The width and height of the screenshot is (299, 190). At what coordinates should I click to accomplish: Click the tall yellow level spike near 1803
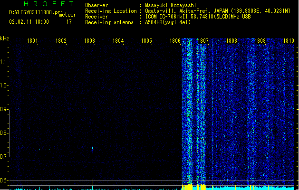(93, 184)
